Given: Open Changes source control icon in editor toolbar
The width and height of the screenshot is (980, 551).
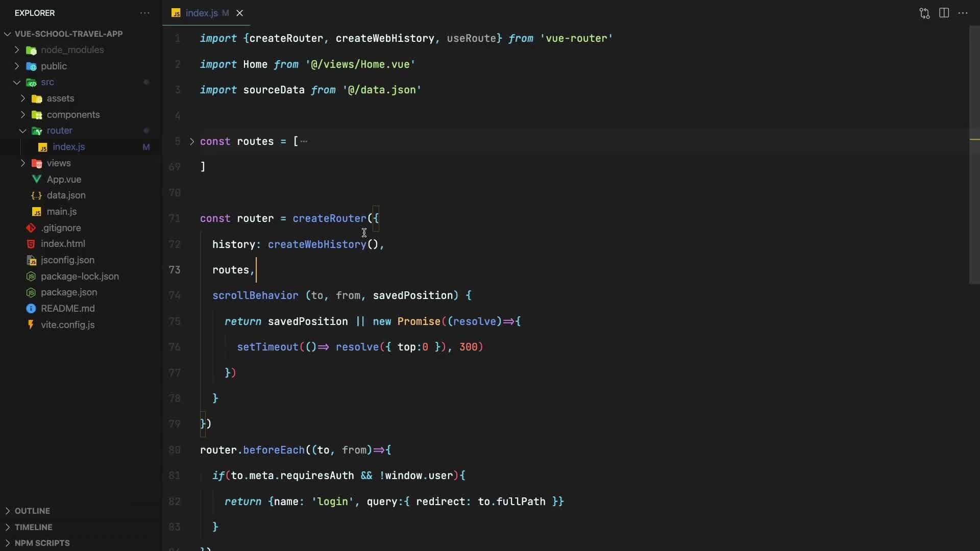Looking at the screenshot, I should point(924,13).
